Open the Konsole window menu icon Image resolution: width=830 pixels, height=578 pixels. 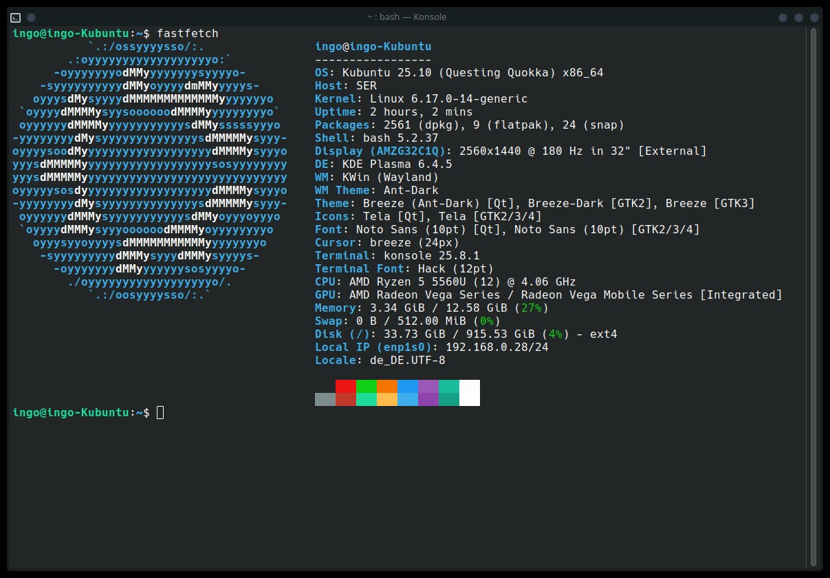(x=16, y=17)
